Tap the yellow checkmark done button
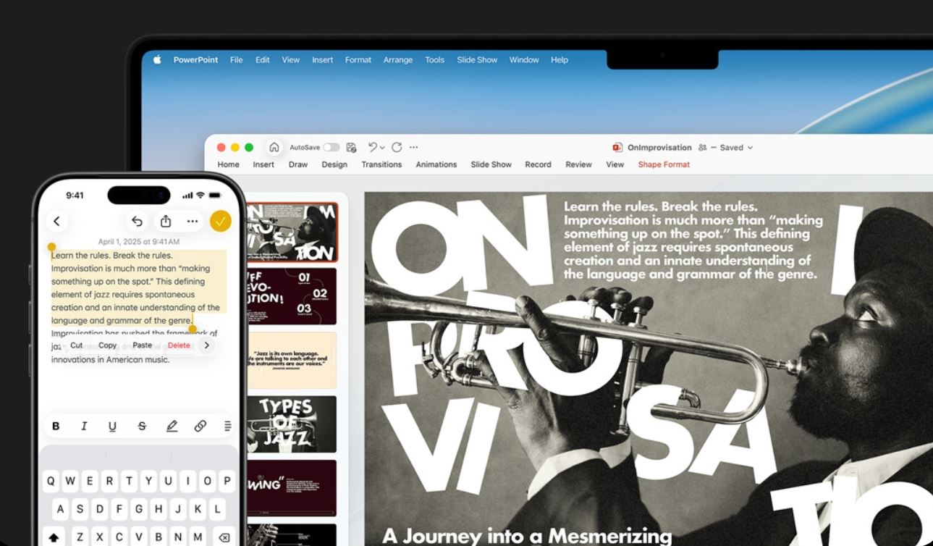 coord(221,222)
